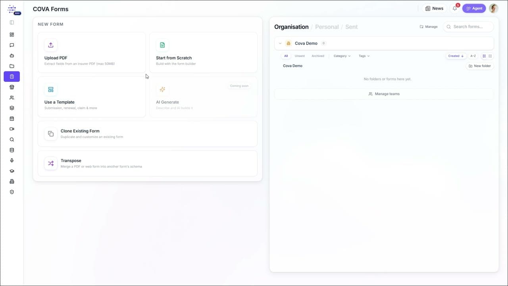Open the video camera sidebar icon

[12, 129]
